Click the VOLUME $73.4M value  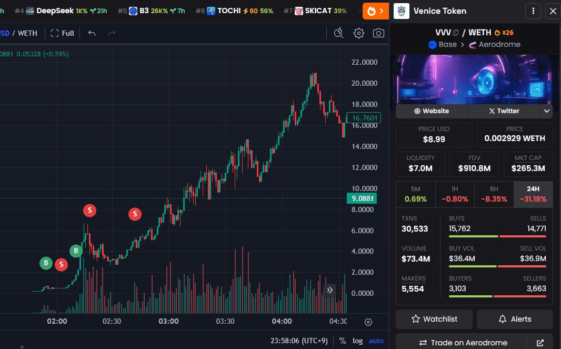pos(416,259)
